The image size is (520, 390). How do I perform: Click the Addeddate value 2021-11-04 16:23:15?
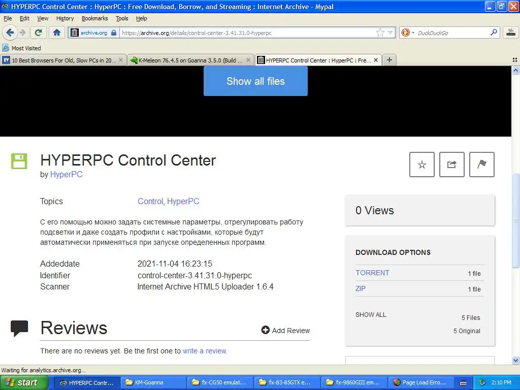(175, 264)
